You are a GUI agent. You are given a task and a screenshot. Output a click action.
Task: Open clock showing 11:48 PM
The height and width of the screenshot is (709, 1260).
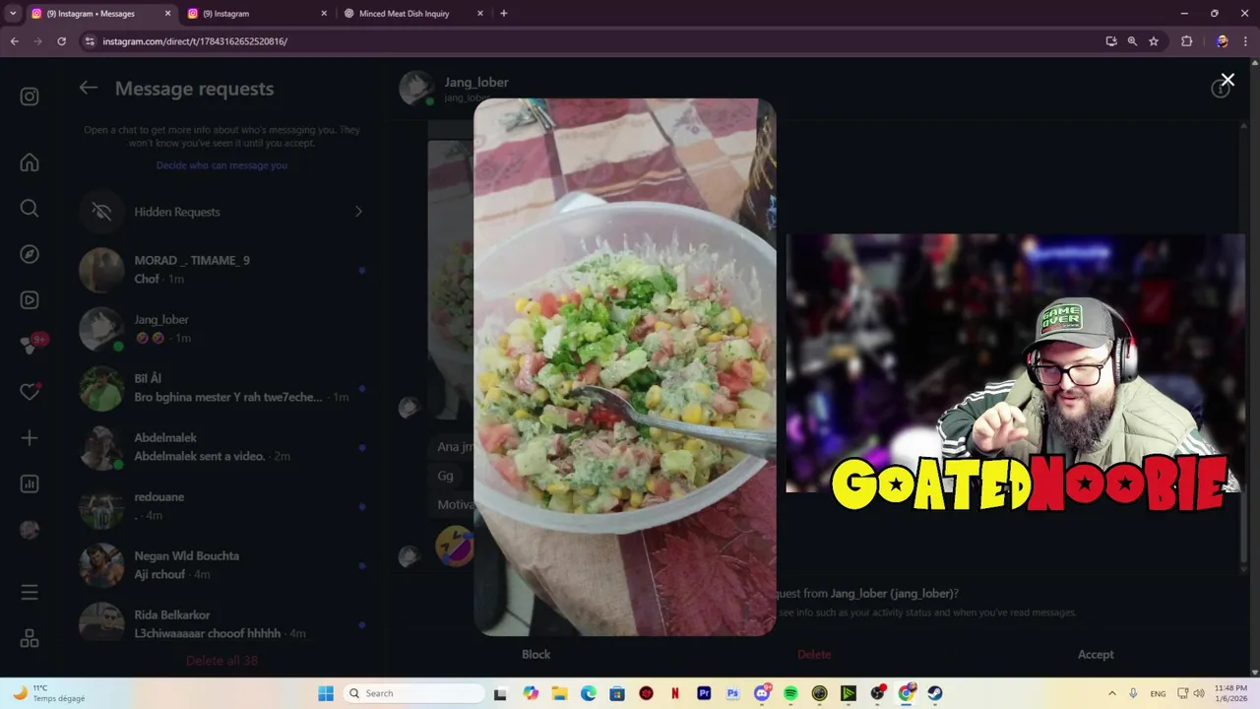point(1231,693)
